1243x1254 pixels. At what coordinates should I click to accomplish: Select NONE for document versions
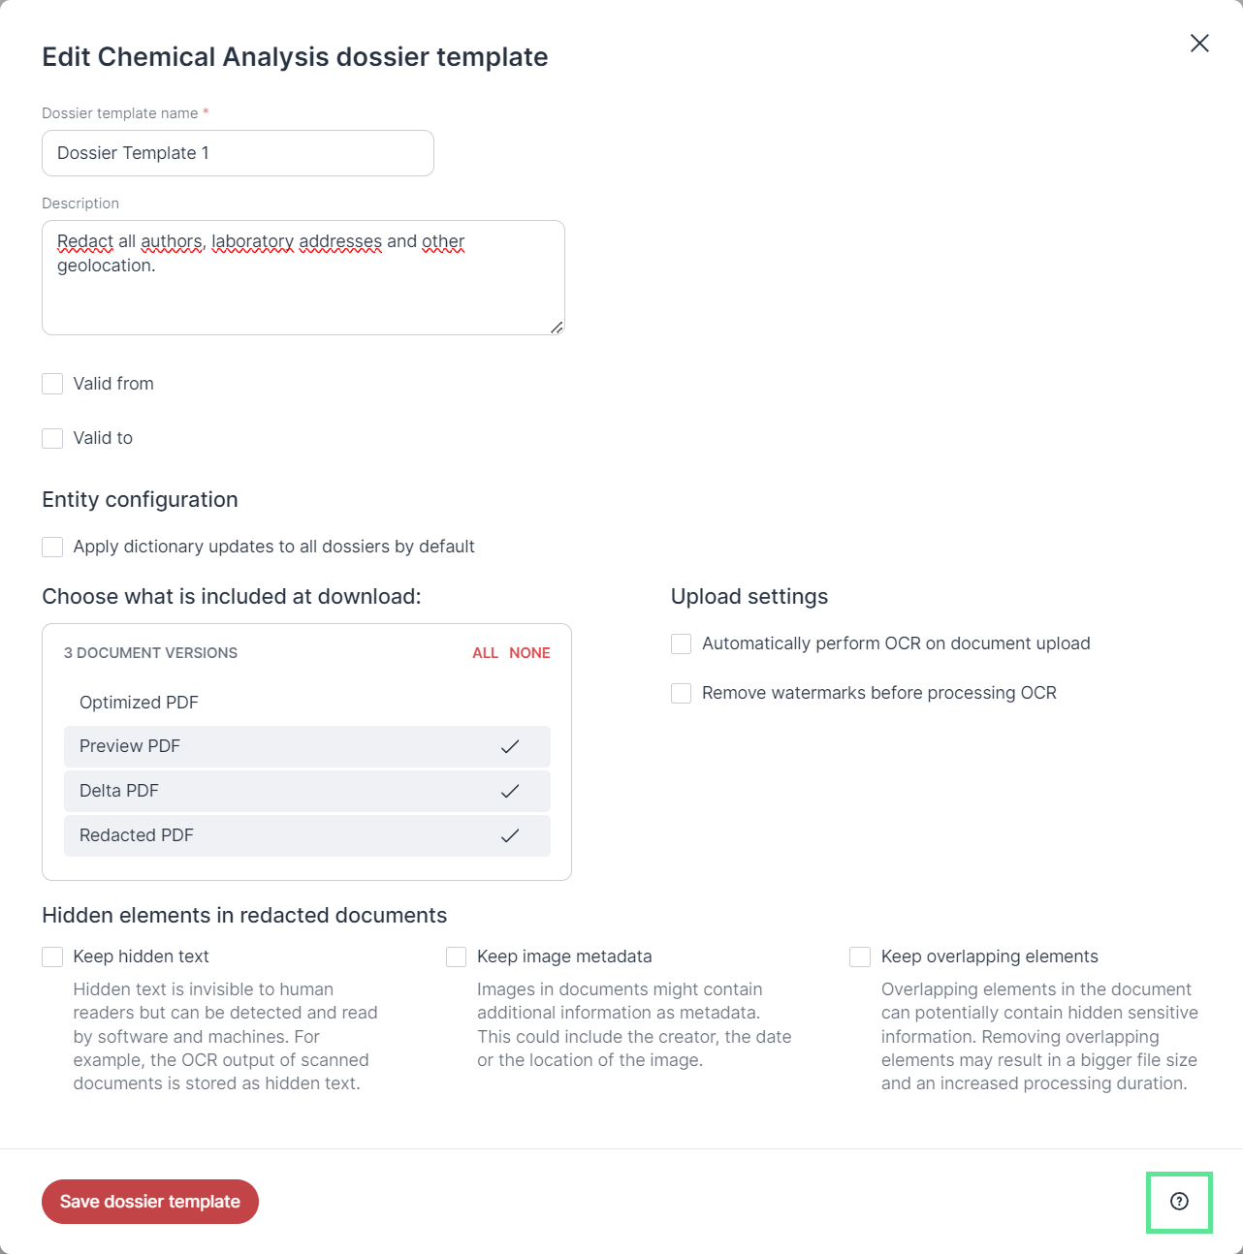click(529, 653)
